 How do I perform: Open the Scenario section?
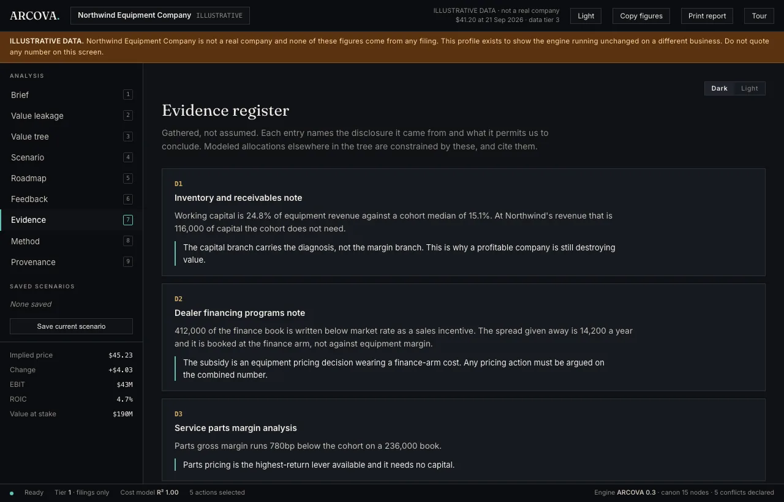71,157
